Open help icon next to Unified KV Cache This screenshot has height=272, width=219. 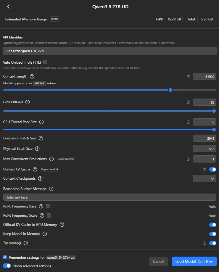(35, 169)
